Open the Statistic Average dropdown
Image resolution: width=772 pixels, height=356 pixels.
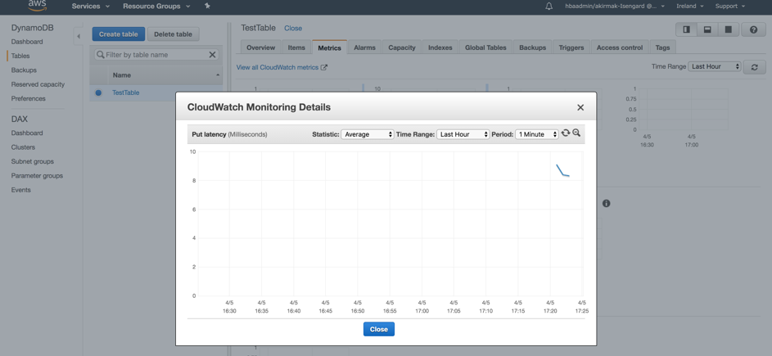pos(368,134)
